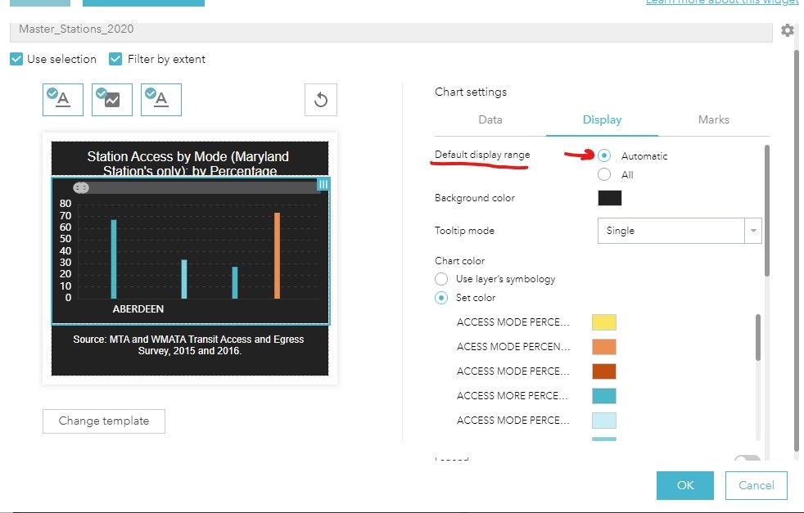Toggle the Filter by extent checkbox

tap(115, 59)
